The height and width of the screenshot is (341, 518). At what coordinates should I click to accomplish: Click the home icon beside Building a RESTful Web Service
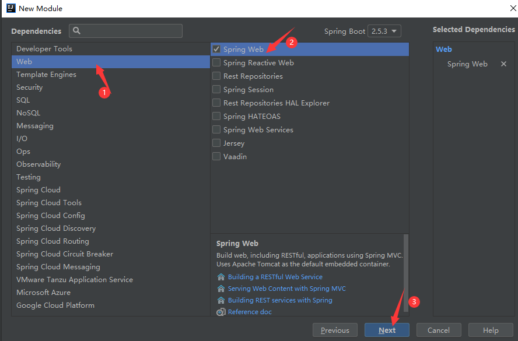click(x=221, y=277)
